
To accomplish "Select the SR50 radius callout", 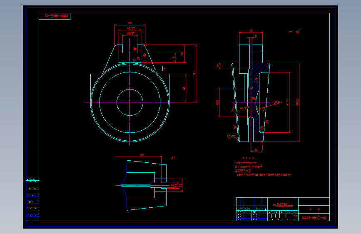I will 276,102.
